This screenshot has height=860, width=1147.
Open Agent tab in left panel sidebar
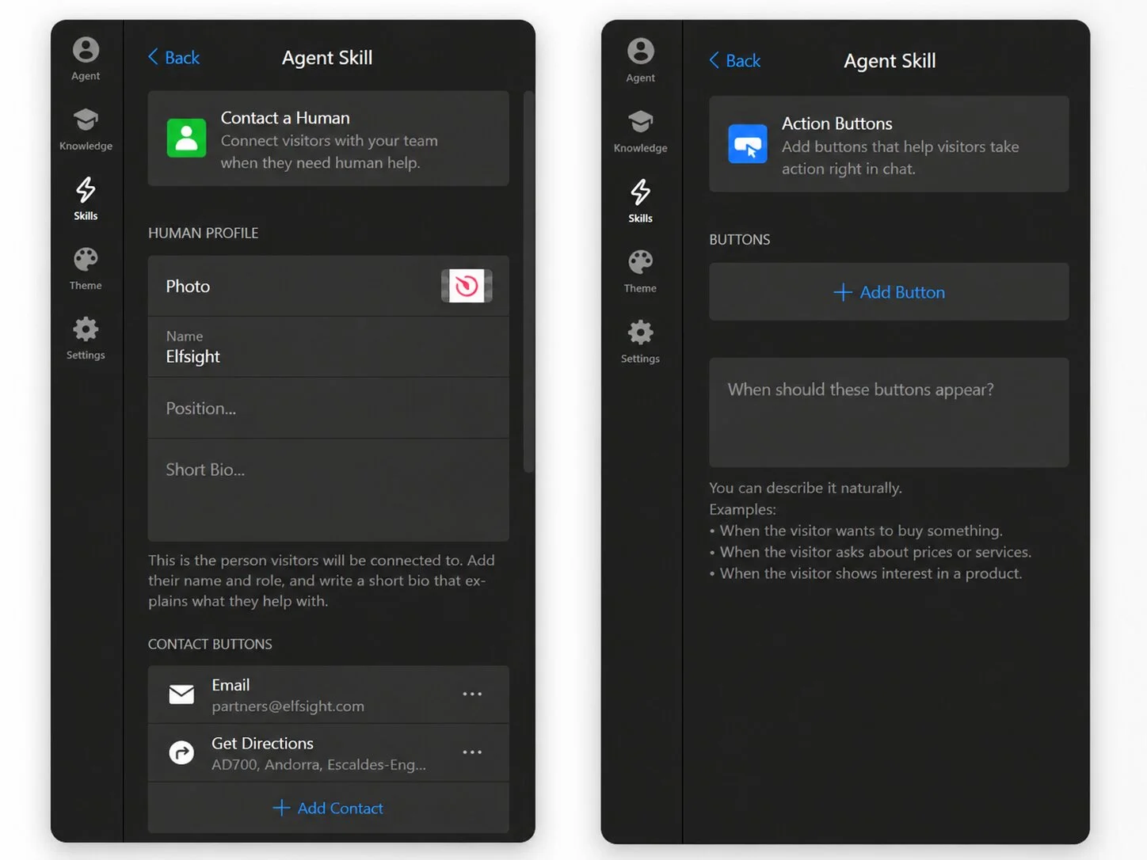[x=86, y=59]
